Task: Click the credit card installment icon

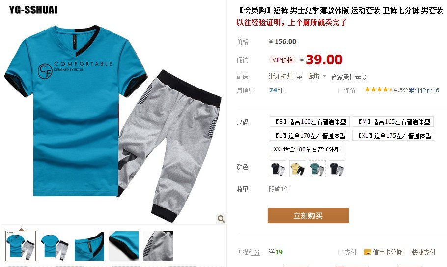Action: click(367, 252)
